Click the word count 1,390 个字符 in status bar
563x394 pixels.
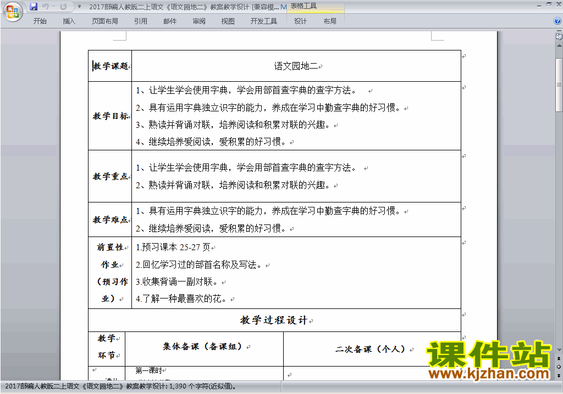point(203,386)
